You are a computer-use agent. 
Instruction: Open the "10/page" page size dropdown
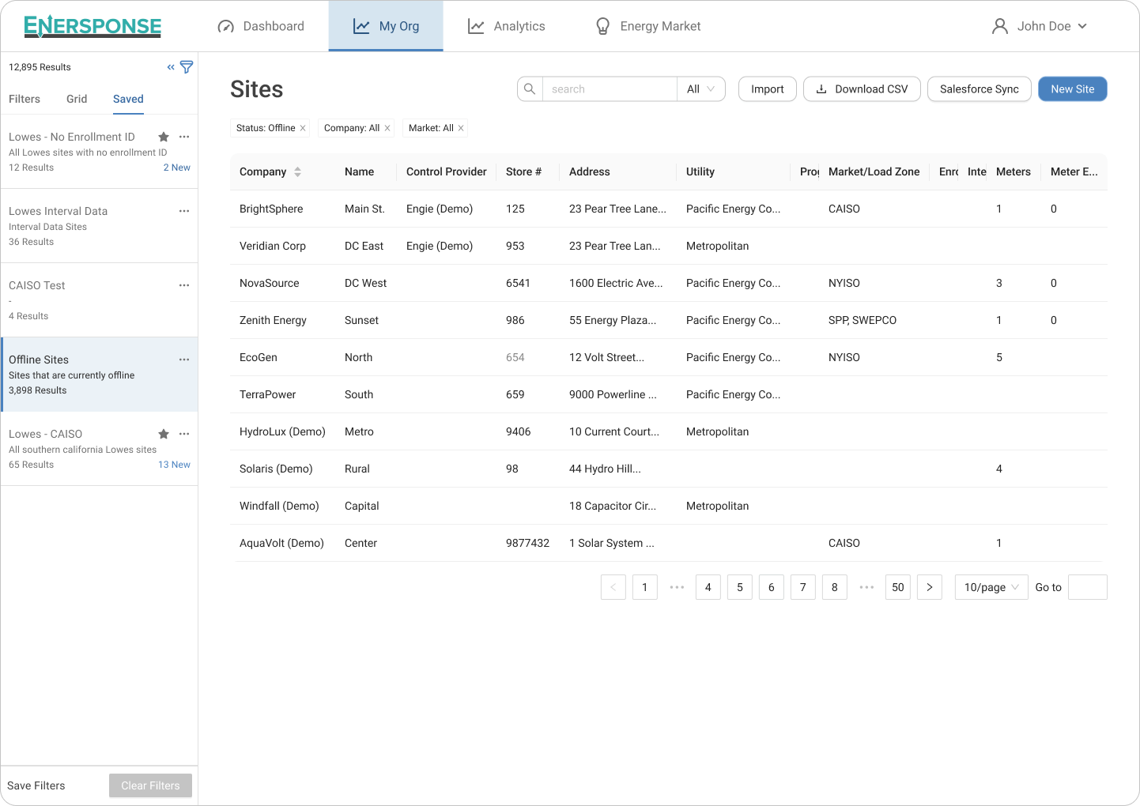[x=991, y=587]
